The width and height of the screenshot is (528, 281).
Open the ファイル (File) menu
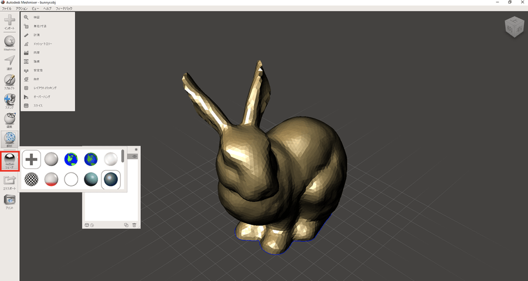pos(7,9)
